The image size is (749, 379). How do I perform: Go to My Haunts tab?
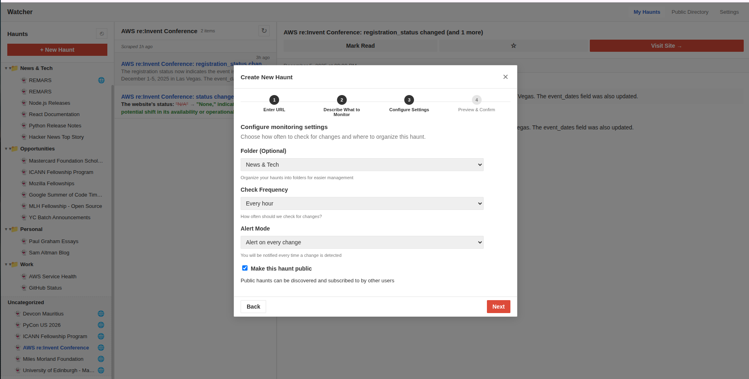tap(647, 12)
